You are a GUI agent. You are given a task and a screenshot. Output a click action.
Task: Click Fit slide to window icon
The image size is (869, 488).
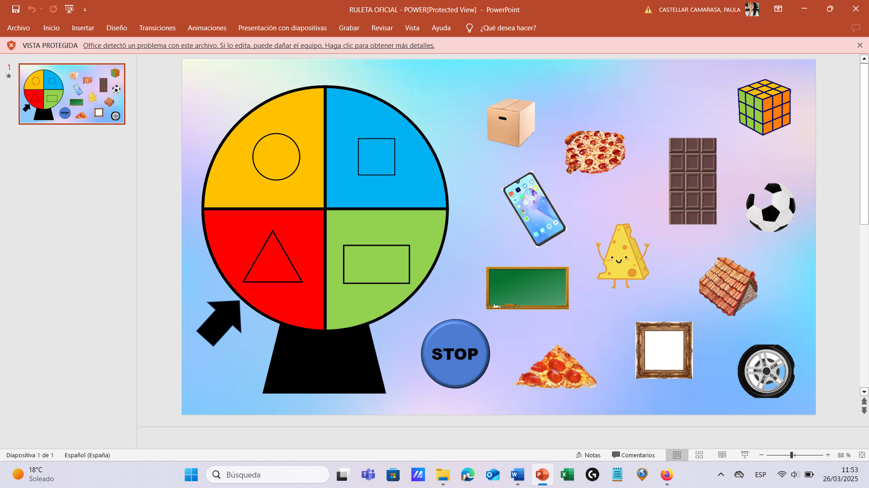[862, 455]
